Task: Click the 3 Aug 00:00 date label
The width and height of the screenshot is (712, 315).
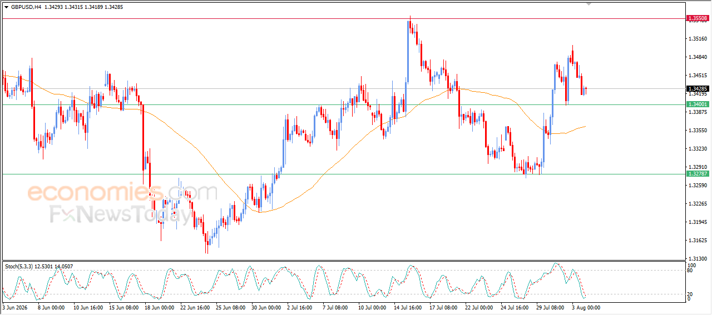Action: tap(586, 307)
